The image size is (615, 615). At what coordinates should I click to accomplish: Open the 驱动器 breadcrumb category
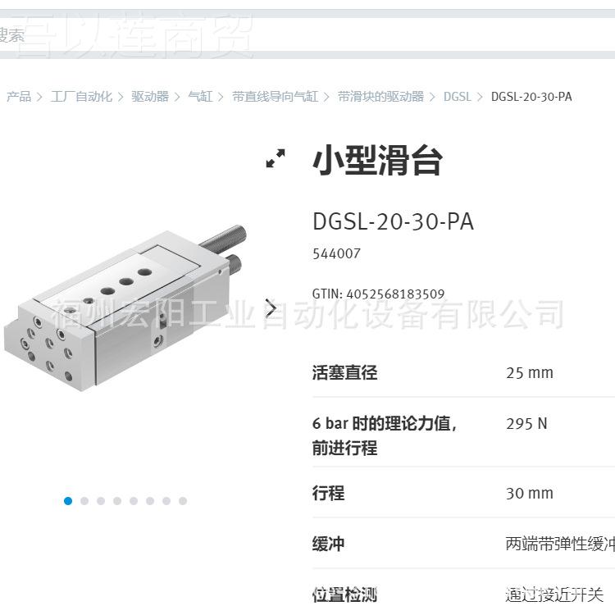150,97
